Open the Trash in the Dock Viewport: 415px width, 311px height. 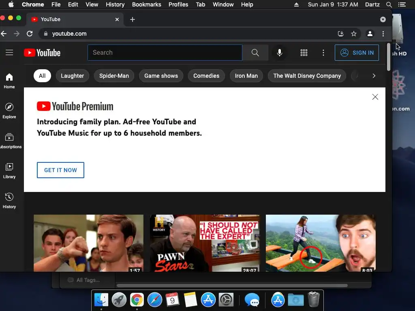pyautogui.click(x=314, y=299)
